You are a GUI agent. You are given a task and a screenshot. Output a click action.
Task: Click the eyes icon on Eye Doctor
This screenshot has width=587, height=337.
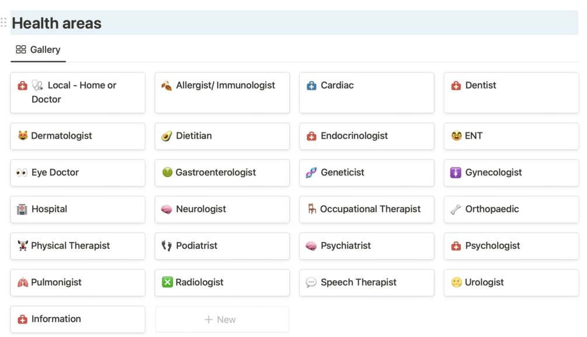22,173
